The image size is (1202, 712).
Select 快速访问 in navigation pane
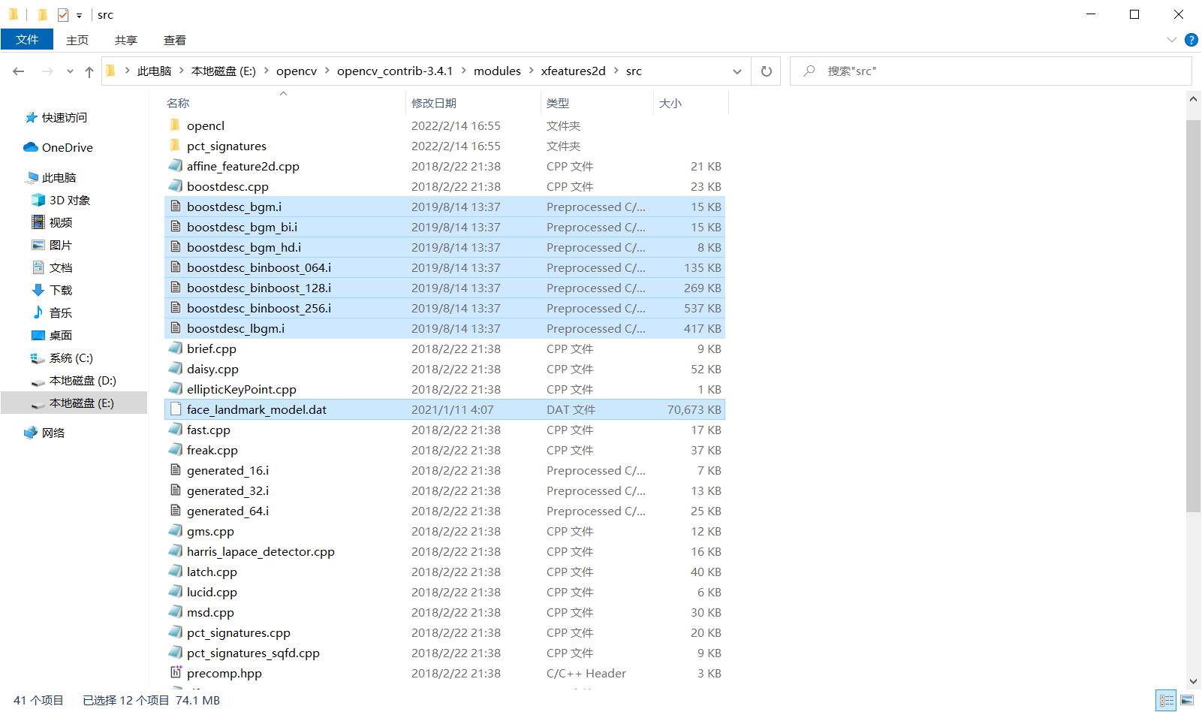coord(65,118)
